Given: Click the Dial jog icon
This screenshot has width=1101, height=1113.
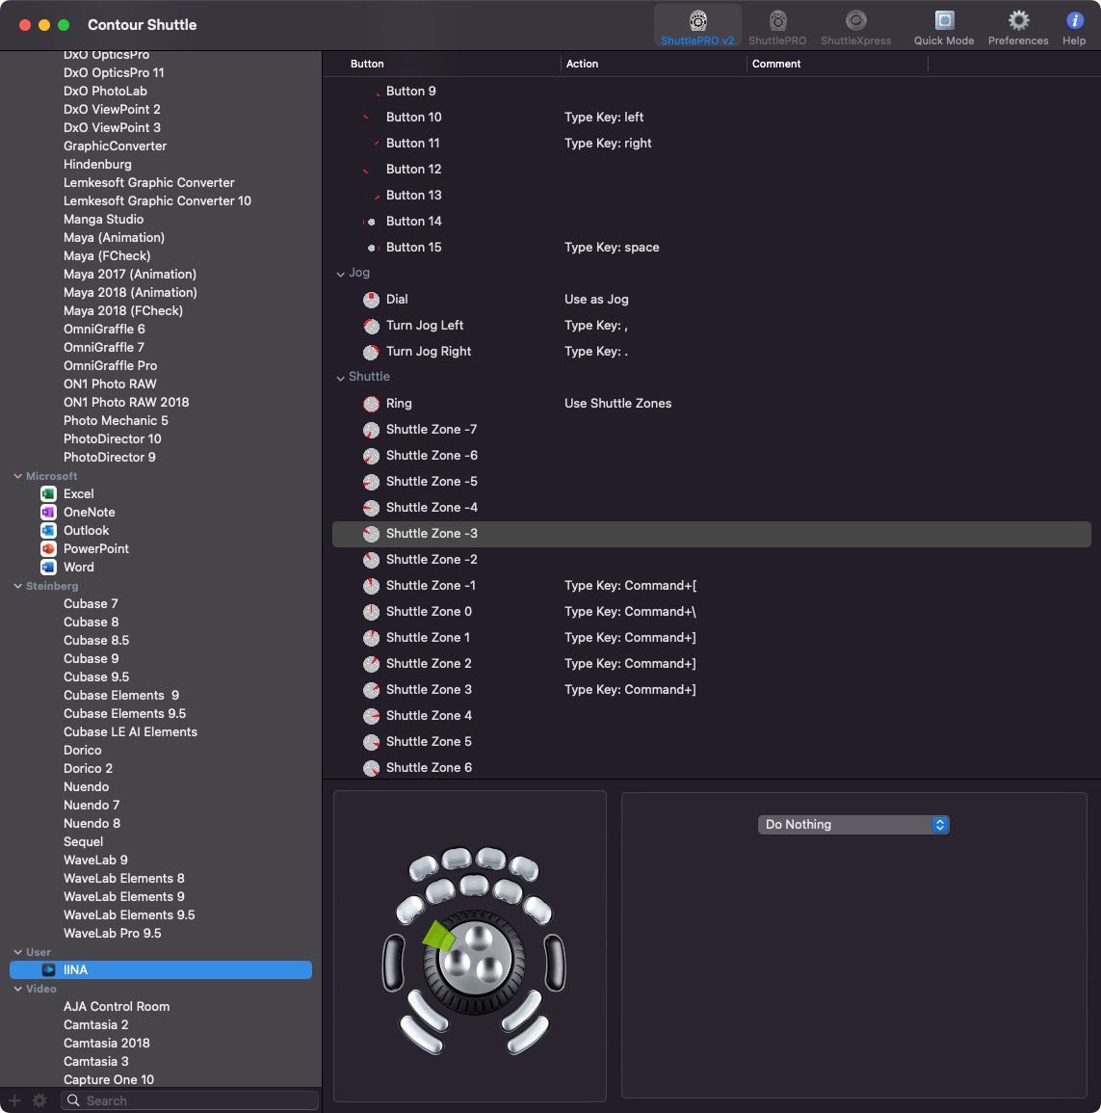Looking at the screenshot, I should pyautogui.click(x=371, y=300).
